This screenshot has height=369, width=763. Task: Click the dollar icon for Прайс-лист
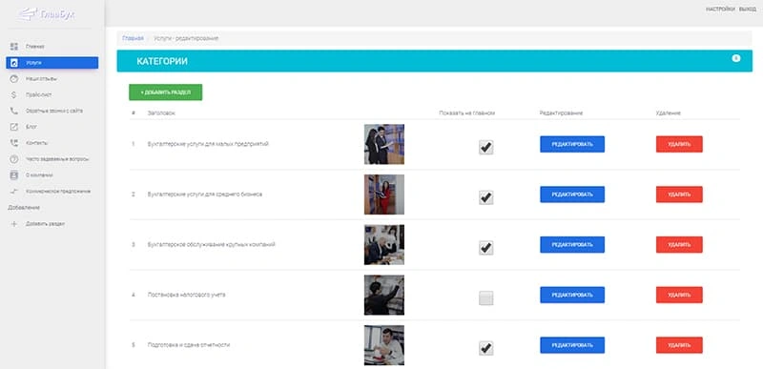coord(14,94)
